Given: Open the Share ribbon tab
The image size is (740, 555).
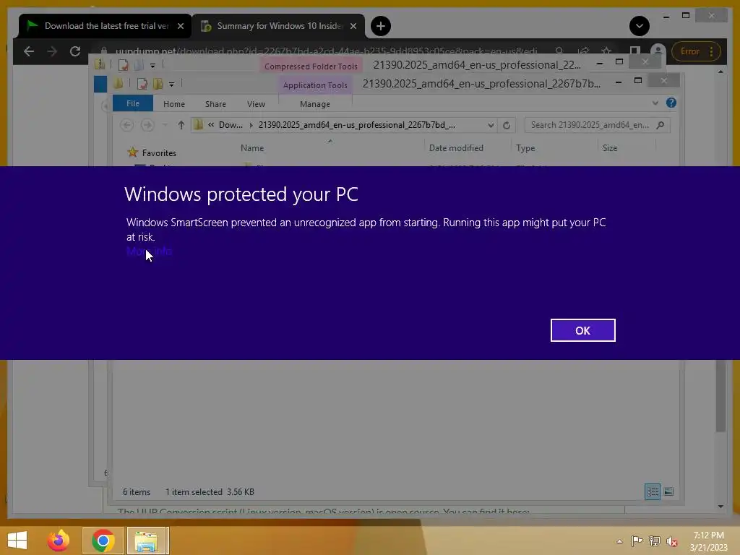Looking at the screenshot, I should pyautogui.click(x=215, y=104).
